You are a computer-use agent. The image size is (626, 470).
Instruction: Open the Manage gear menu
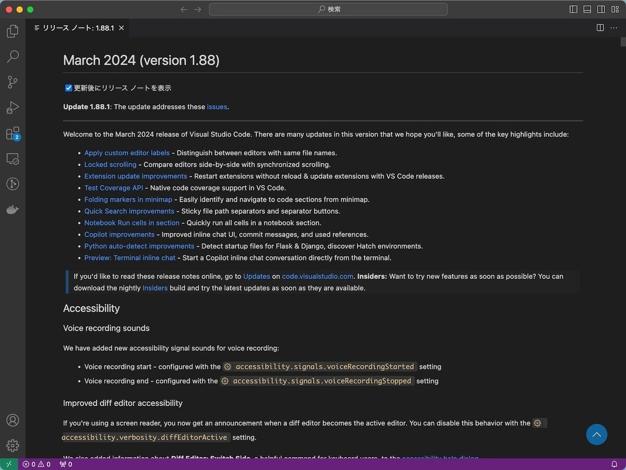(13, 446)
